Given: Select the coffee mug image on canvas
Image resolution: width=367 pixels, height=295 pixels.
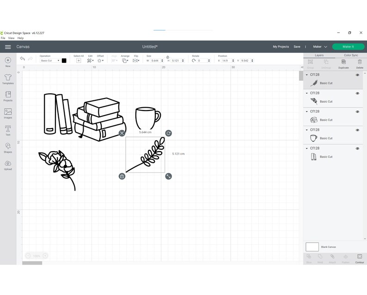Looking at the screenshot, I should (148, 118).
